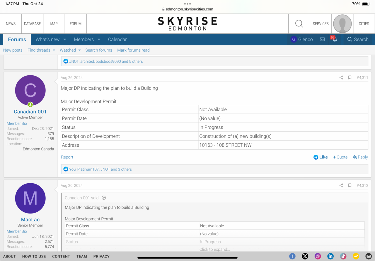The width and height of the screenshot is (375, 261).
Task: Open the Instagram icon in footer
Action: pyautogui.click(x=318, y=256)
